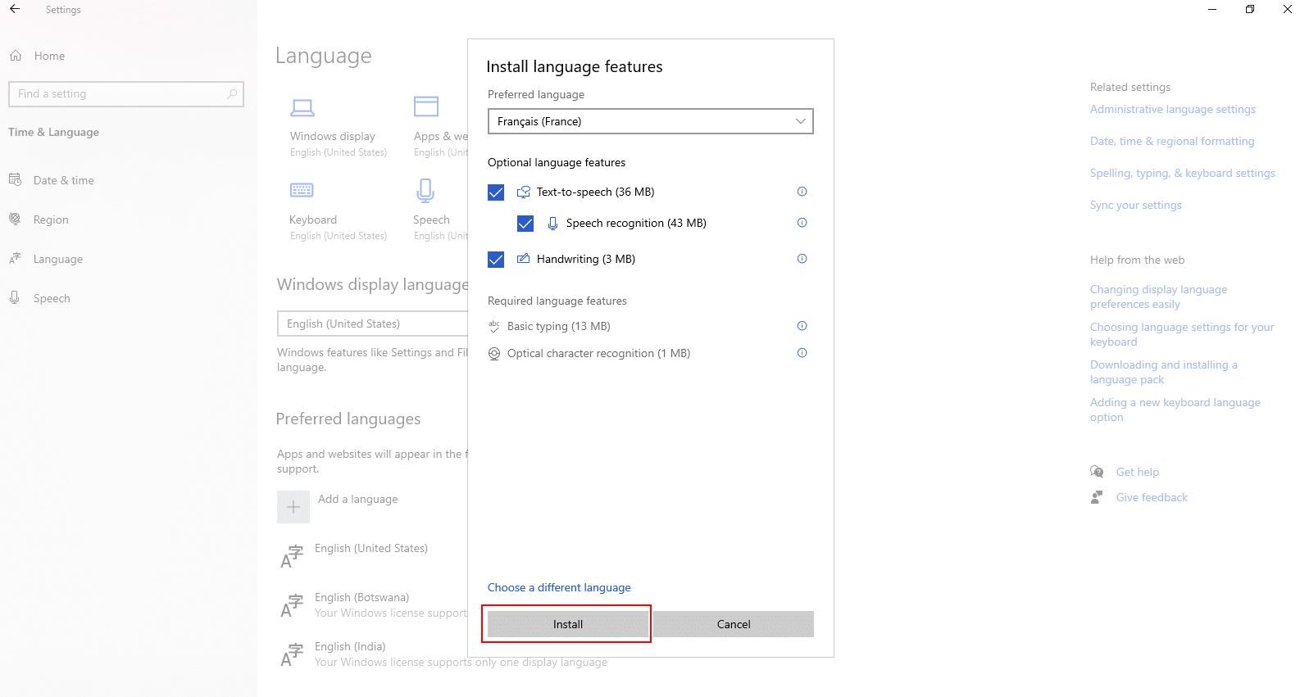Restore down the Settings window
This screenshot has height=697, width=1300.
pyautogui.click(x=1250, y=9)
